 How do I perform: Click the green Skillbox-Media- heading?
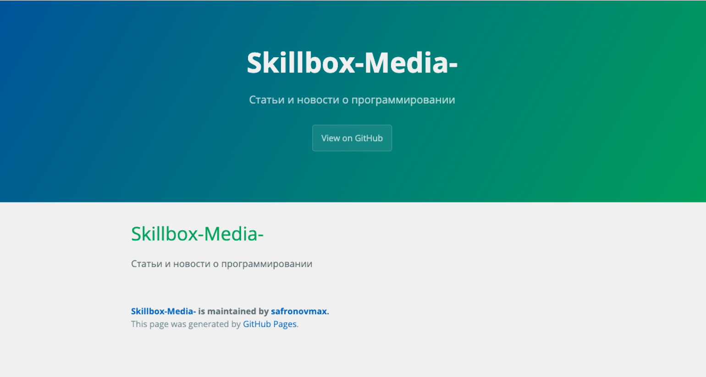coord(197,234)
